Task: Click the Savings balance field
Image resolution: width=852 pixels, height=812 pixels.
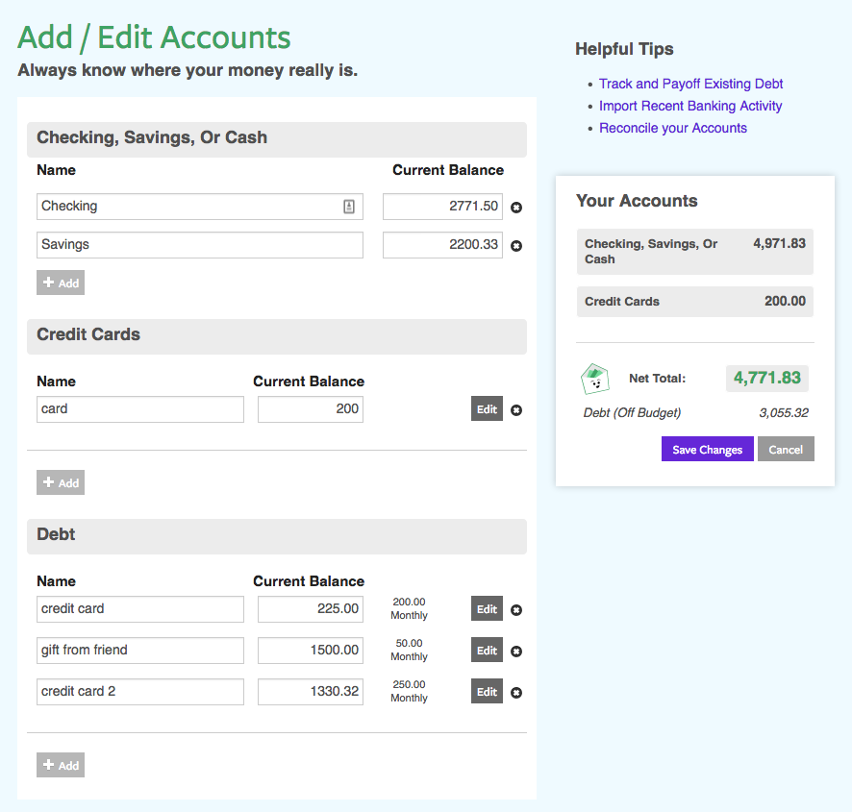Action: pyautogui.click(x=442, y=245)
